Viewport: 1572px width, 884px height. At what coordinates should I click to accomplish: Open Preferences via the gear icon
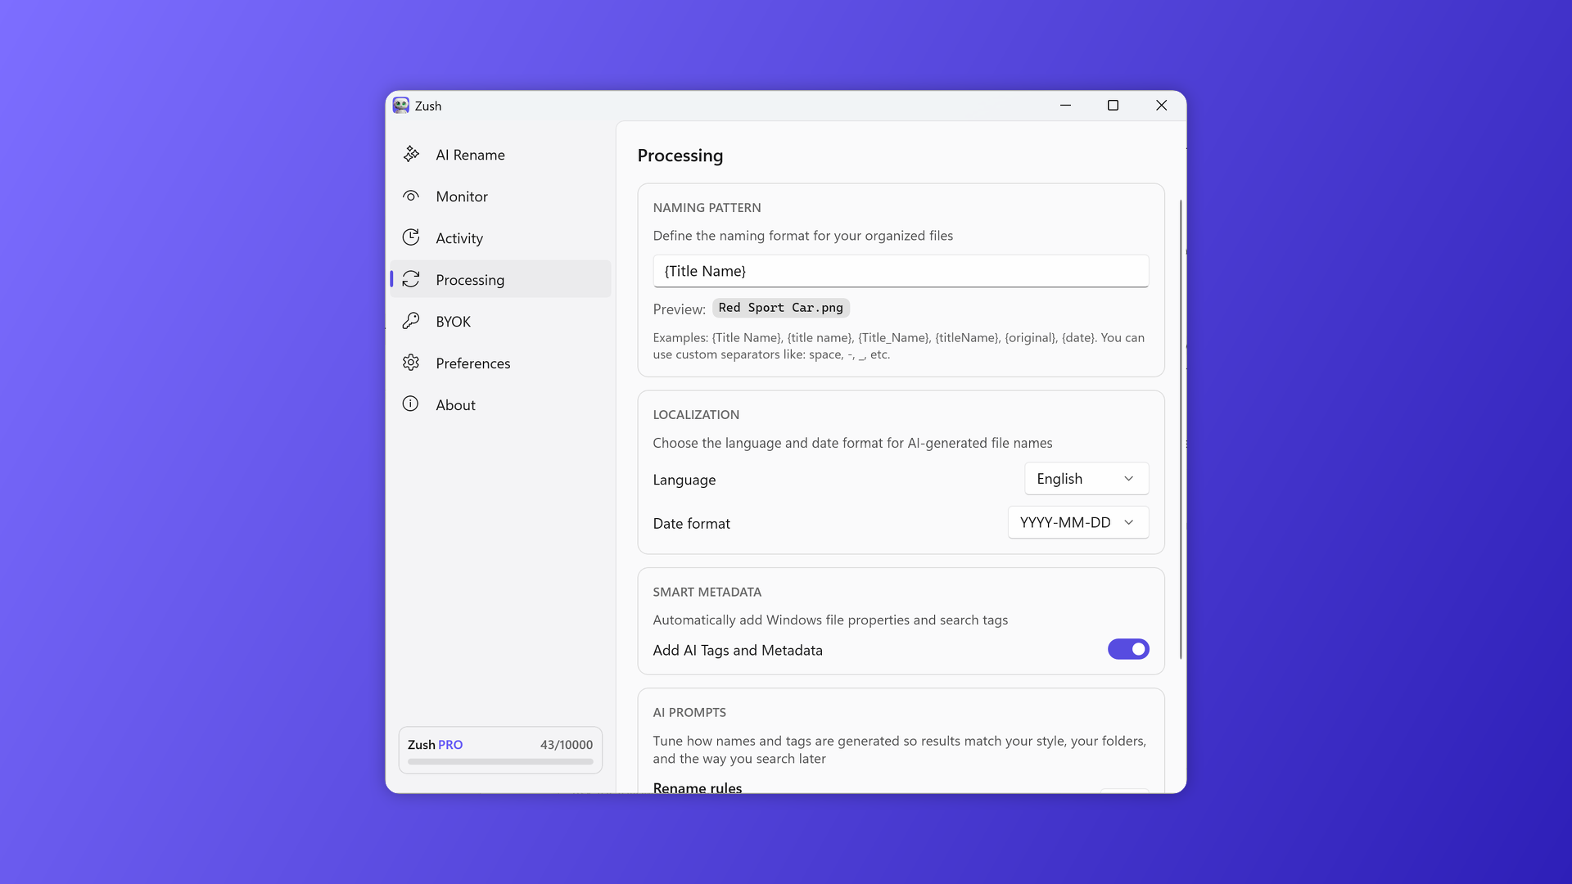[412, 363]
